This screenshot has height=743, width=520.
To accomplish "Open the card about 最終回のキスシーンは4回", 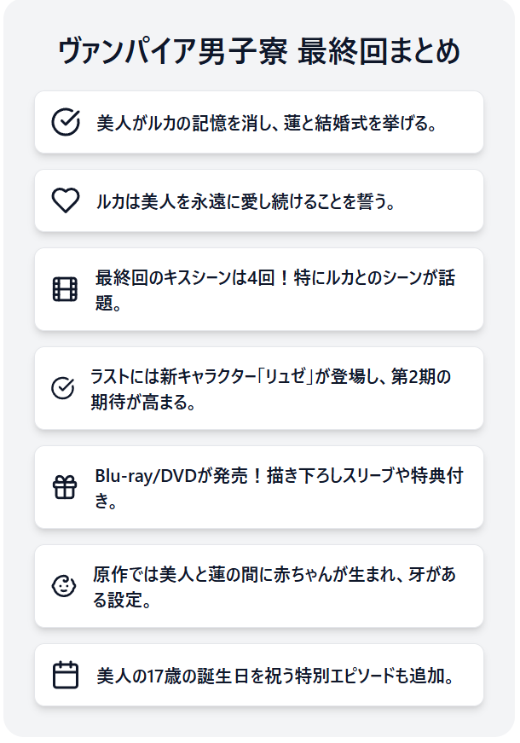I will [259, 289].
